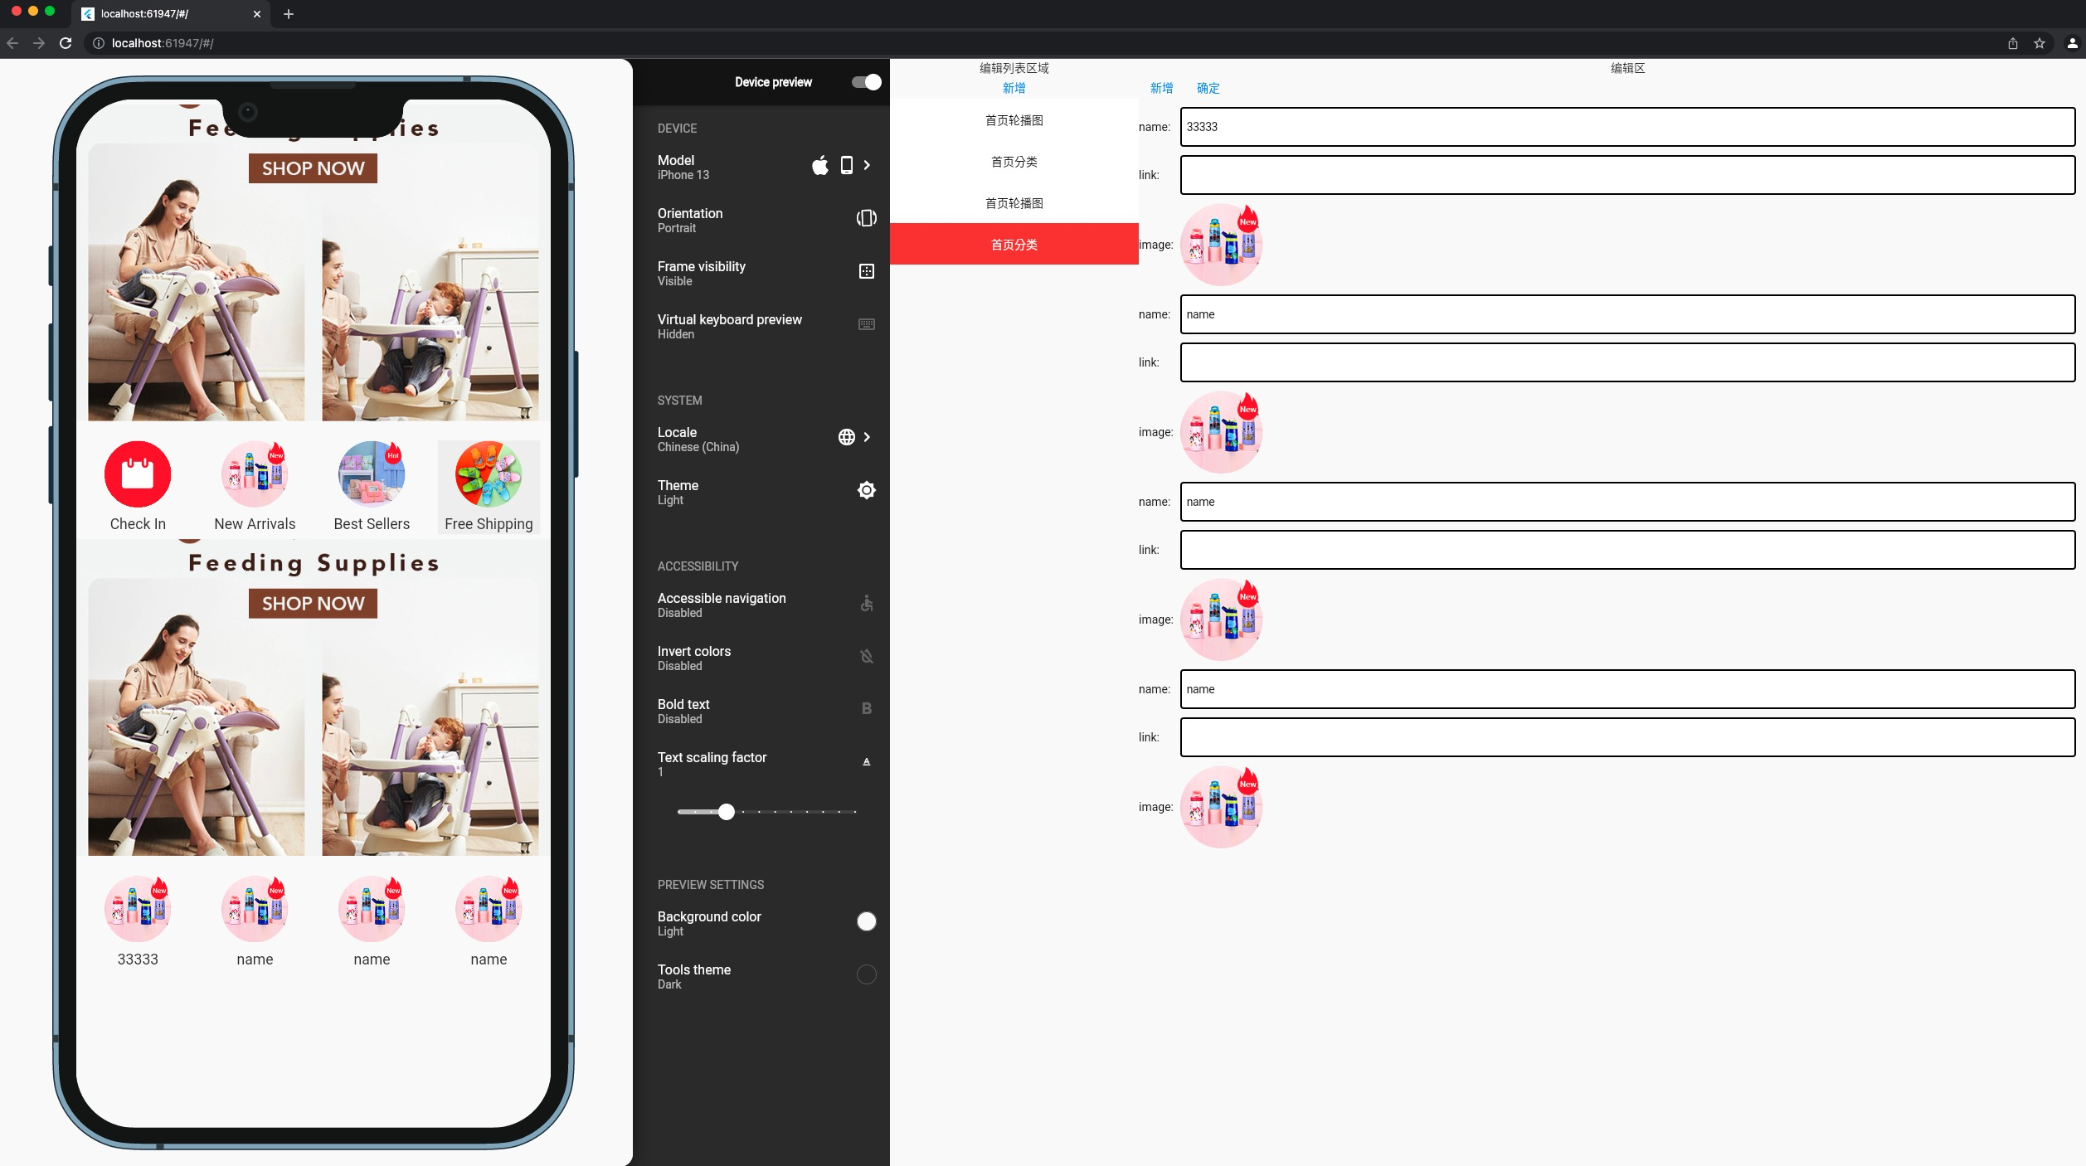Image resolution: width=2086 pixels, height=1166 pixels.
Task: Reload the page in the browser
Action: pyautogui.click(x=66, y=43)
